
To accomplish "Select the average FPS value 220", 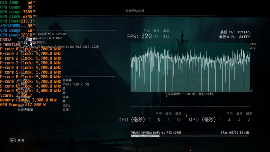I will (x=146, y=36).
